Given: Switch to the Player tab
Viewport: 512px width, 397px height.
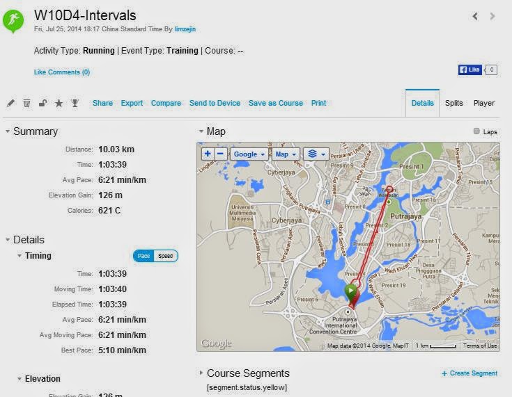Looking at the screenshot, I should (484, 103).
